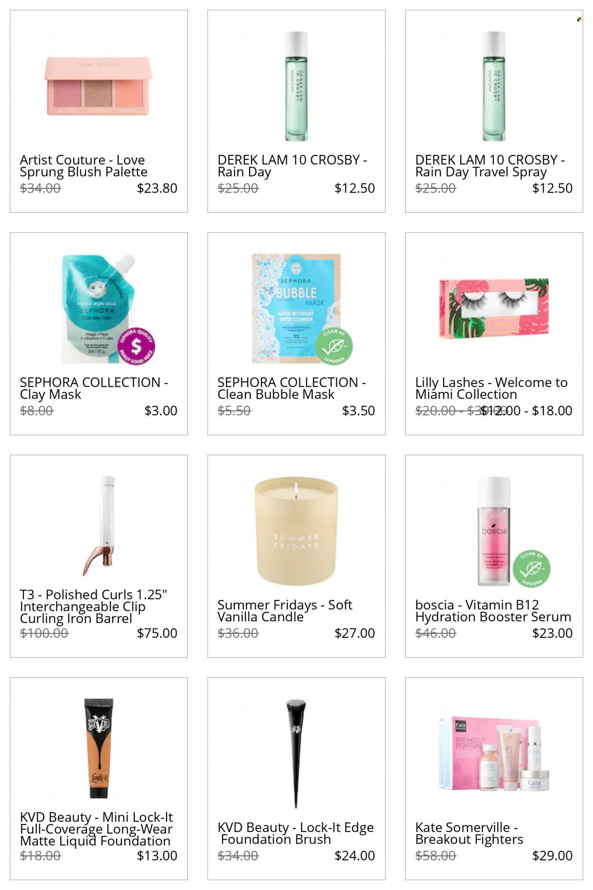Click Clean at Sephora badge on boscia serum
593x890 pixels.
[531, 569]
